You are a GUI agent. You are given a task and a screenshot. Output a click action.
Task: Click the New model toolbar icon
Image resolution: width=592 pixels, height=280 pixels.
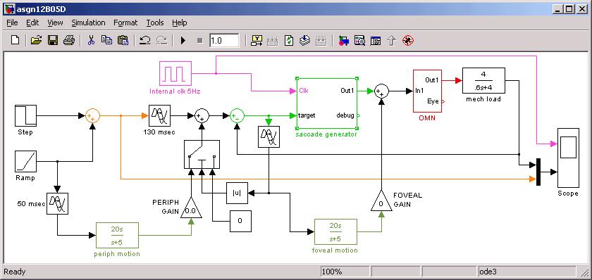coord(15,40)
